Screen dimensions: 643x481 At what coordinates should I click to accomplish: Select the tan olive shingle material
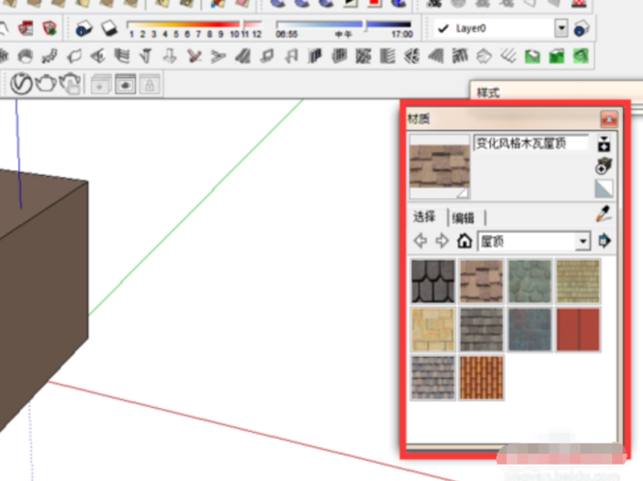tap(578, 281)
